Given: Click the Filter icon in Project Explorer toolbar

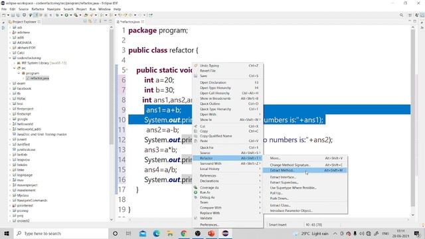Looking at the screenshot, I should tap(94, 21).
